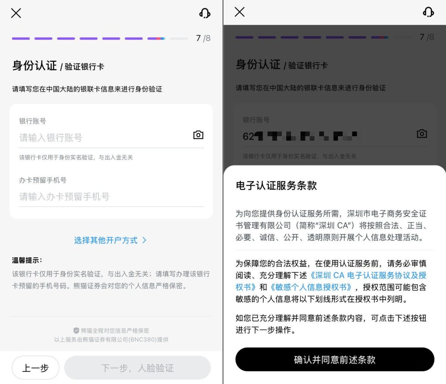Viewport: 446px width, 384px height.
Task: Tap the dimmed progress bar behind terms popup
Action: coord(323,37)
